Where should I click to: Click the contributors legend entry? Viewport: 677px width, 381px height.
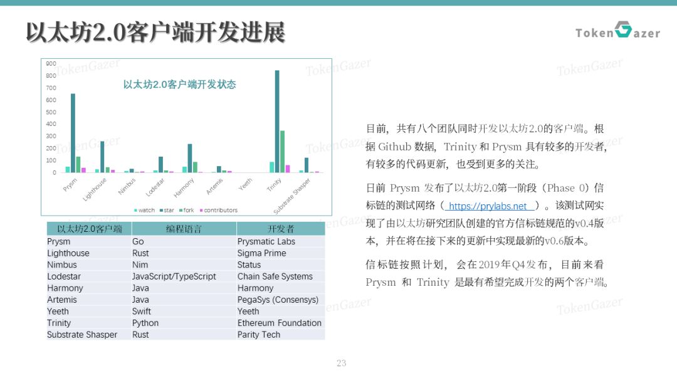click(x=219, y=210)
